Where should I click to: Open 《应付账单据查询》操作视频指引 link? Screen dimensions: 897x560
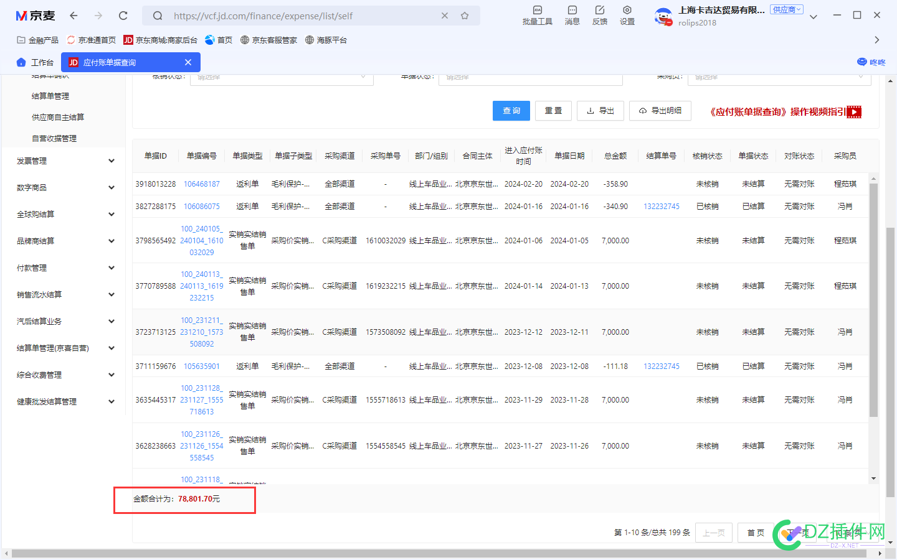click(777, 112)
